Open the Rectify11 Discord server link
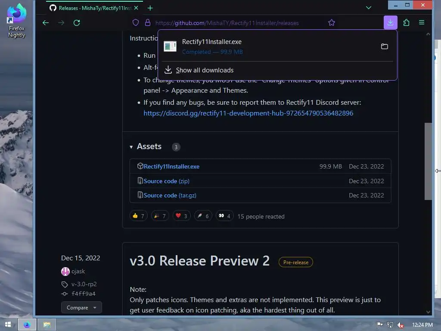Viewport: 441px width, 331px height. pyautogui.click(x=248, y=113)
